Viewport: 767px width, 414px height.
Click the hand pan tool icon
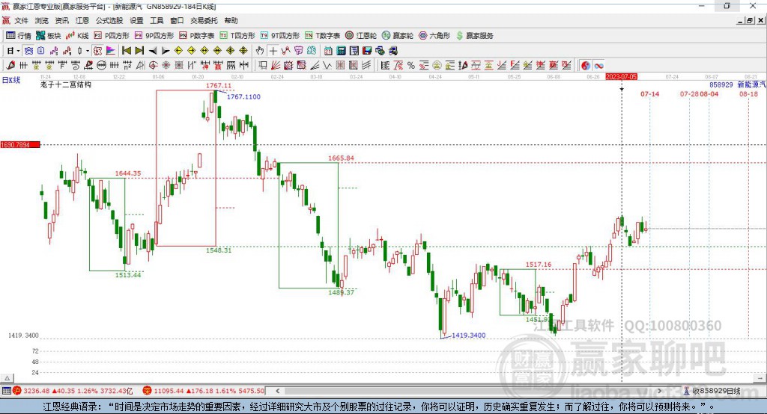[260, 51]
